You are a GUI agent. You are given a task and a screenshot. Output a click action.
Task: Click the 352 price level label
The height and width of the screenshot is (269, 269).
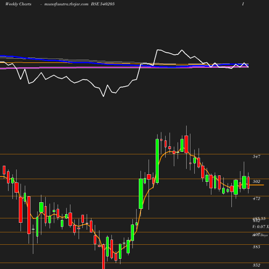click(x=257, y=265)
